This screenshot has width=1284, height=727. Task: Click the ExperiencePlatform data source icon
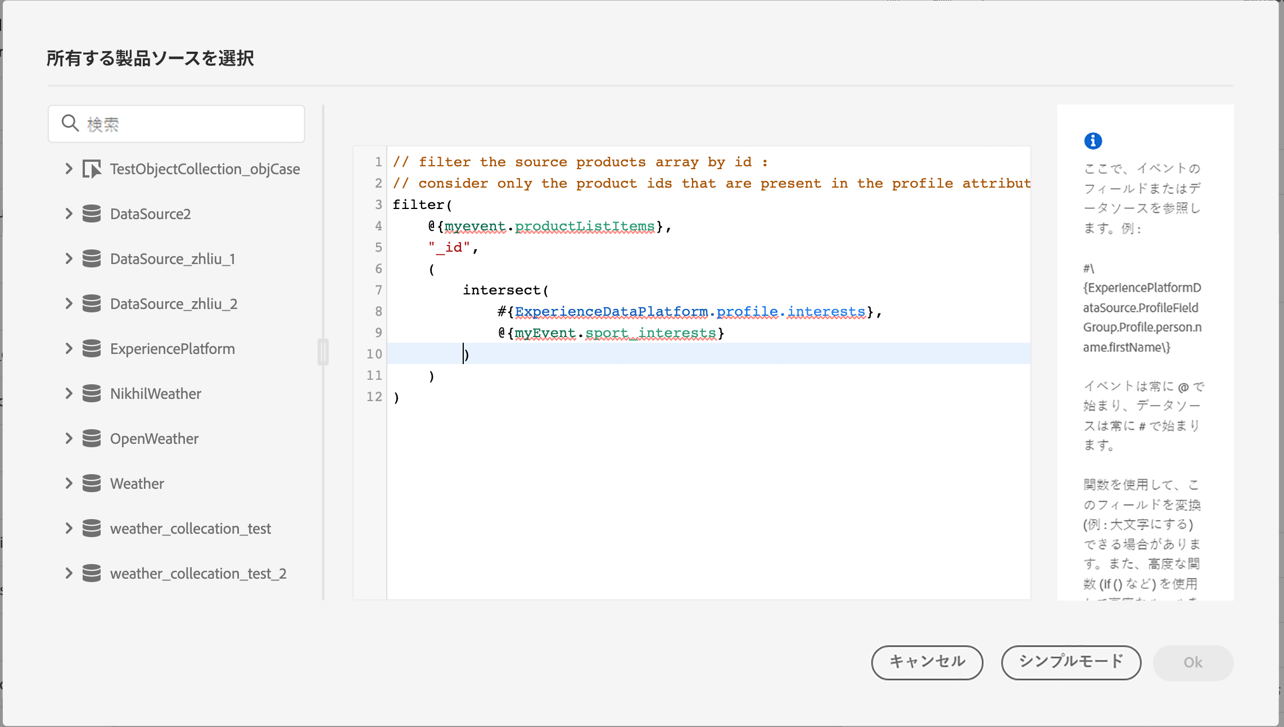pos(92,349)
